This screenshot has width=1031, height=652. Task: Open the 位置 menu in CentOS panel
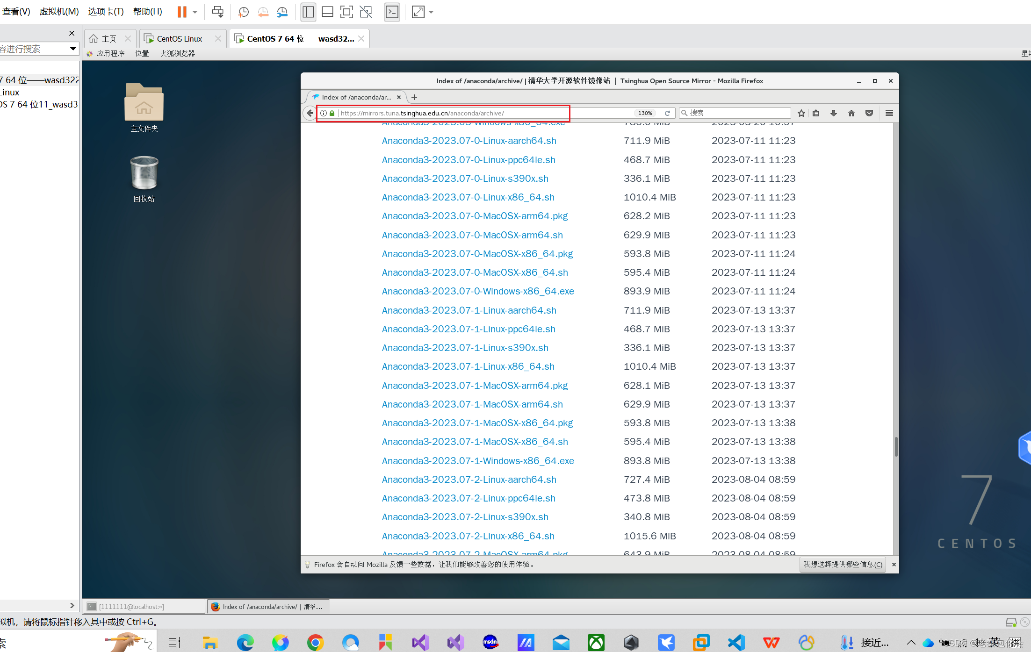(142, 54)
